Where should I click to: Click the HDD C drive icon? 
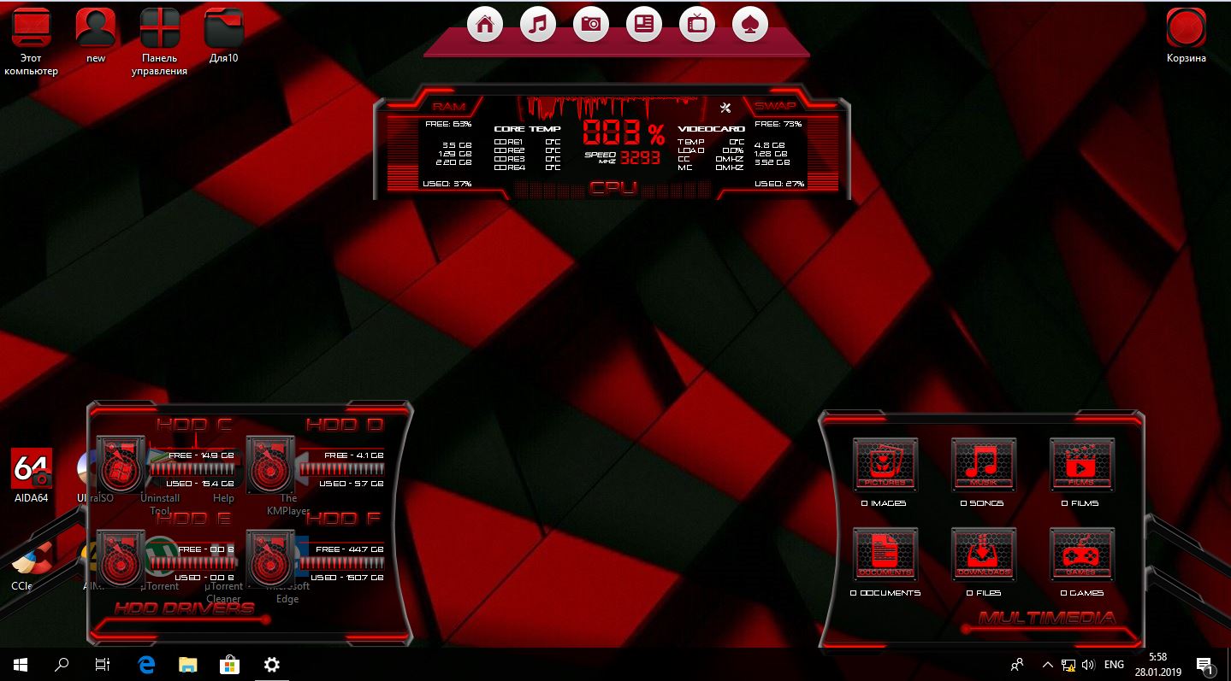pyautogui.click(x=122, y=466)
